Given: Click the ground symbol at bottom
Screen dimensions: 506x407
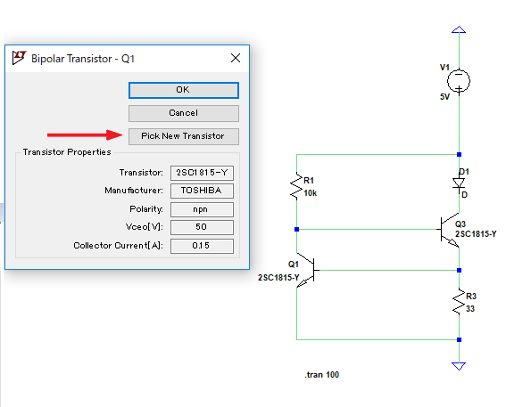Looking at the screenshot, I should [459, 366].
